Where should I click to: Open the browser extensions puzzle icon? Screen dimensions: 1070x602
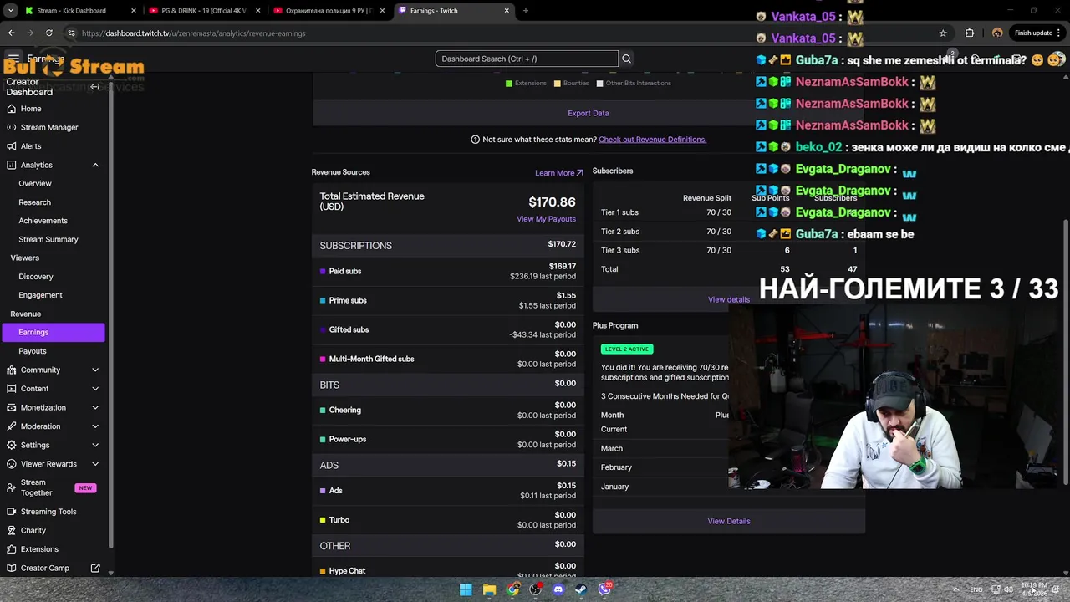pyautogui.click(x=970, y=33)
